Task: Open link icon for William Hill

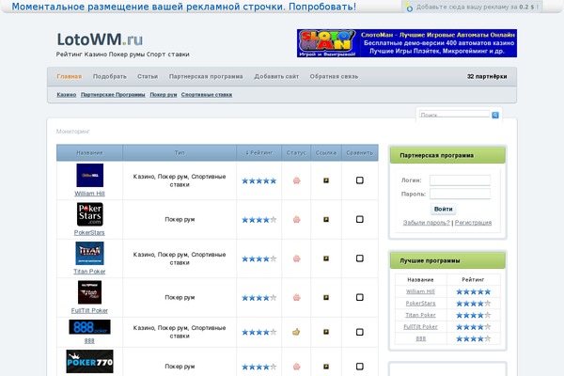Action: [x=326, y=180]
